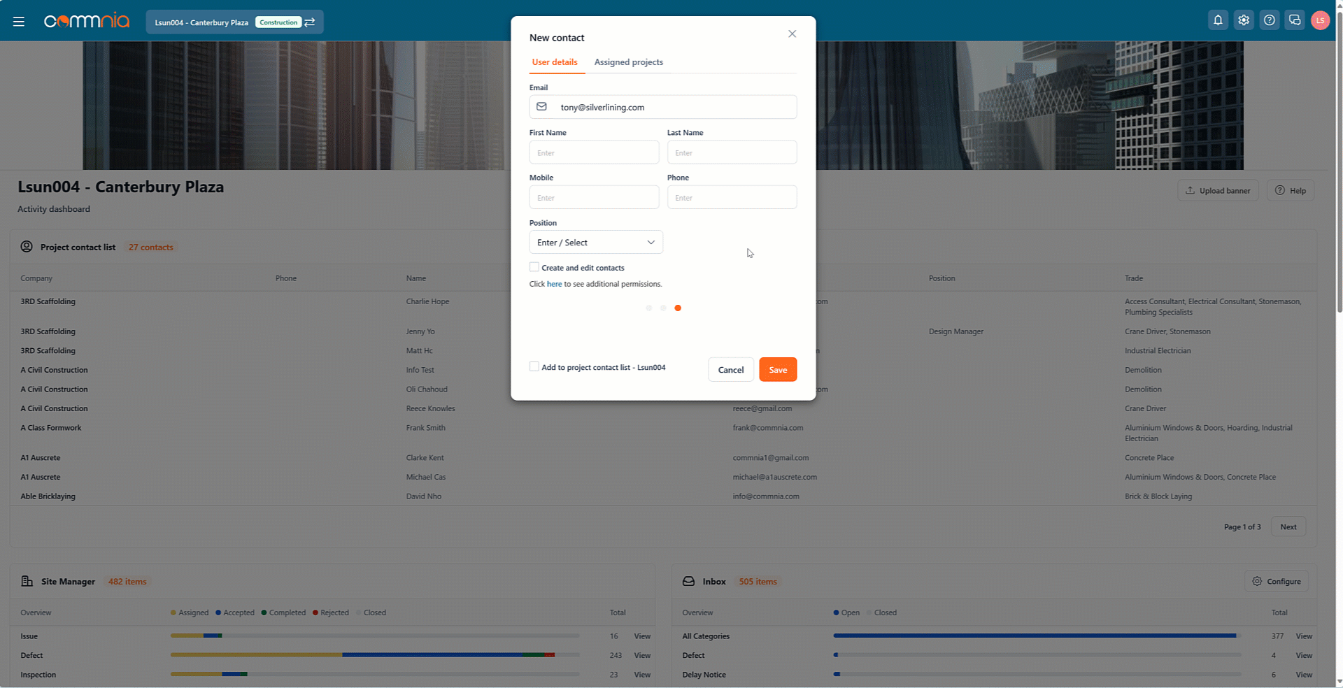1343x688 pixels.
Task: Open the settings gear icon
Action: (x=1244, y=20)
